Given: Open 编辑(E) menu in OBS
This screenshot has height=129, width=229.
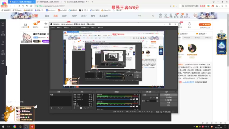Looking at the screenshot, I should [x=59, y=27].
